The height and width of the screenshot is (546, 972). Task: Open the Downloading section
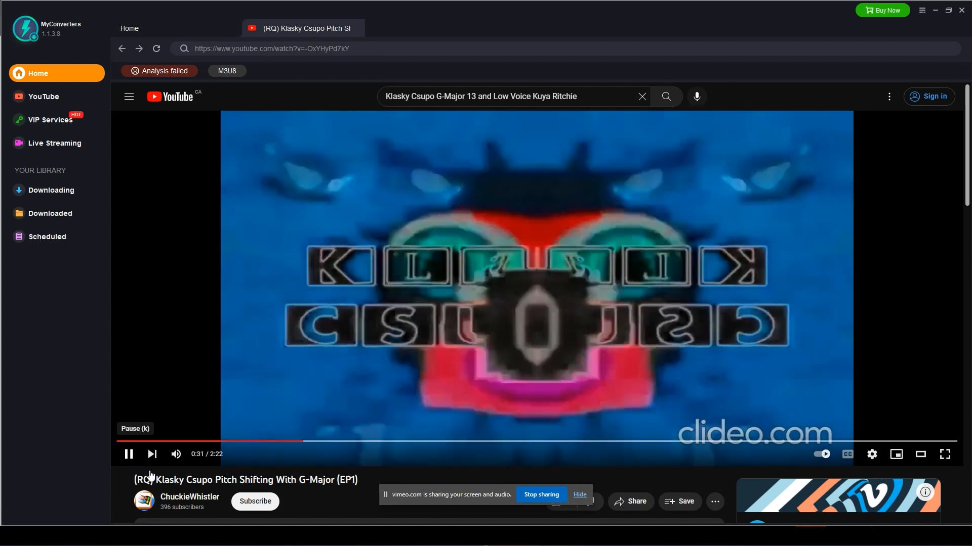(51, 190)
